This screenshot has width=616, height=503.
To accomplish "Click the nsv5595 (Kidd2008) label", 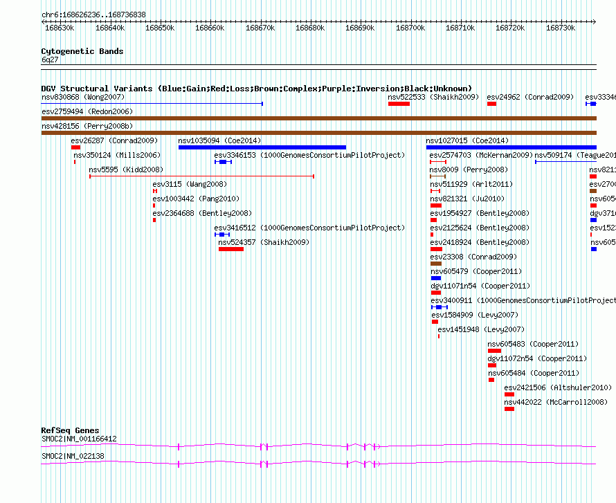I will 126,170.
